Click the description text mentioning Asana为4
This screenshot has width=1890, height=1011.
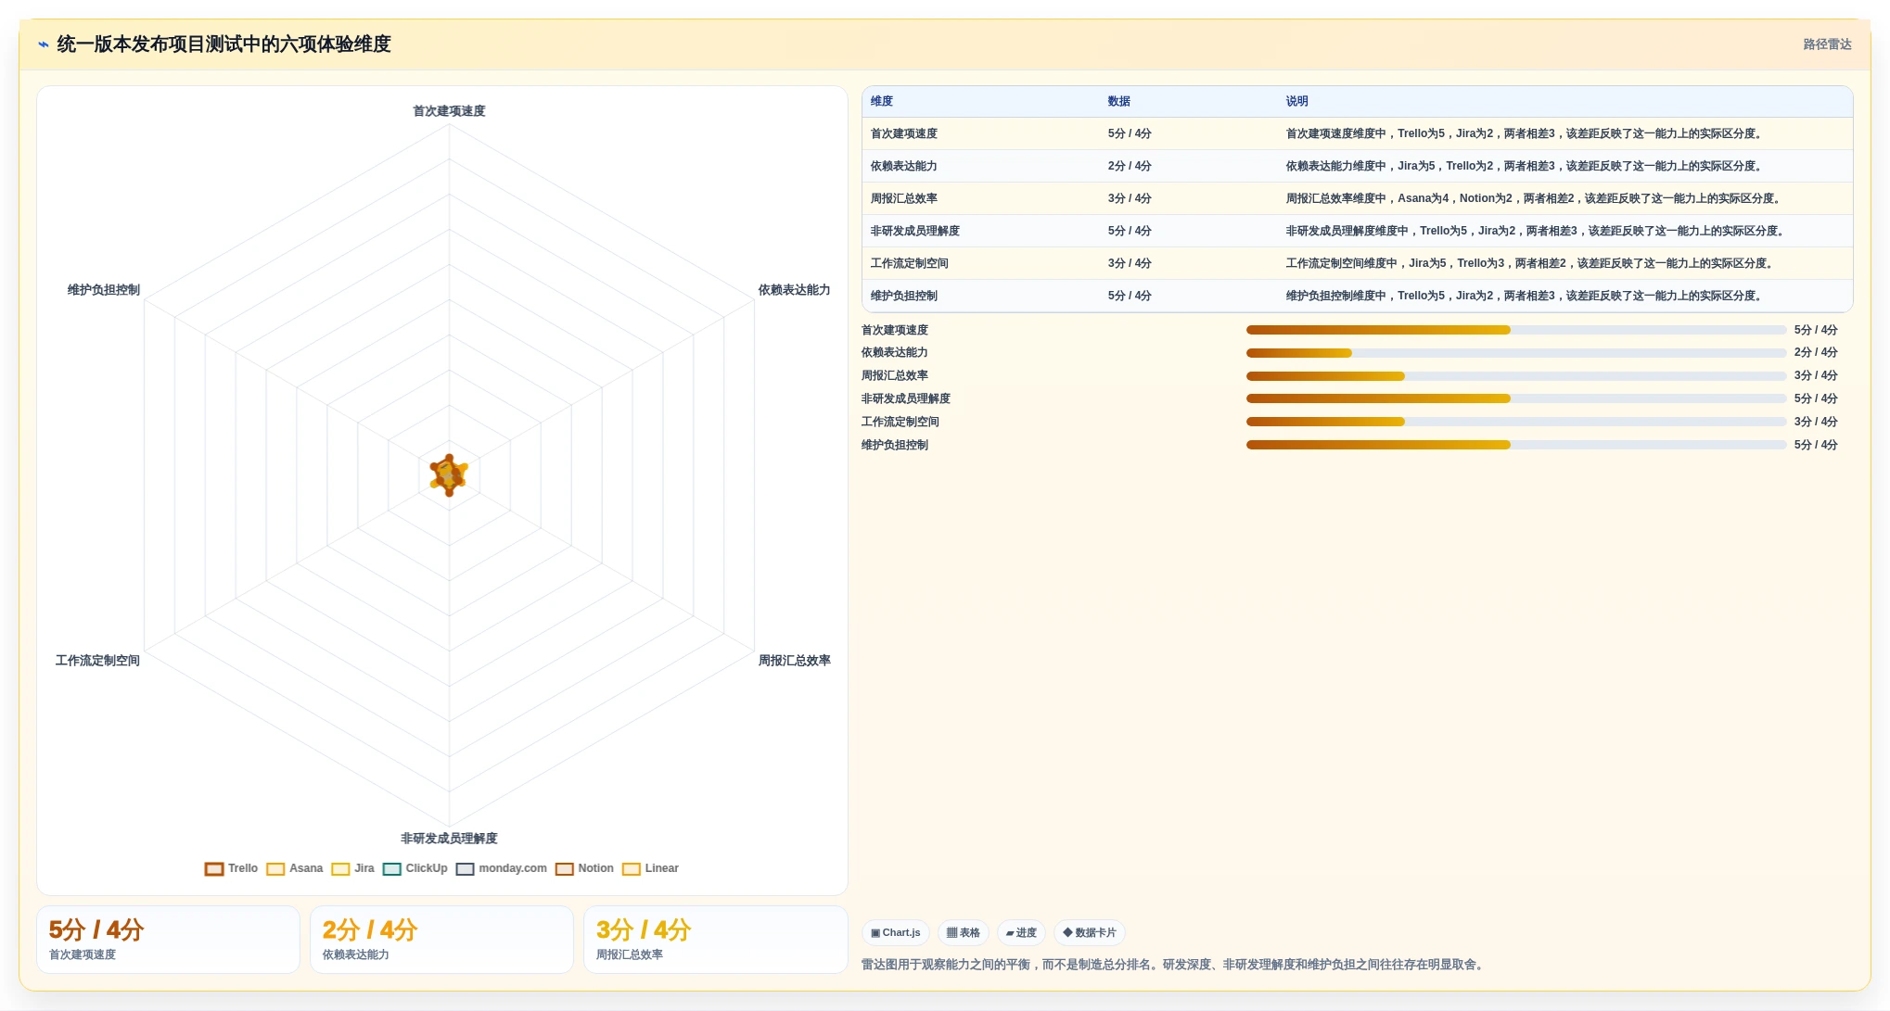(x=1532, y=198)
